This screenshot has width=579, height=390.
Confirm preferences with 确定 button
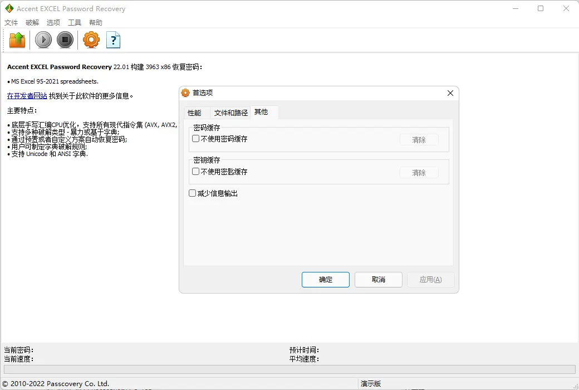(x=326, y=280)
